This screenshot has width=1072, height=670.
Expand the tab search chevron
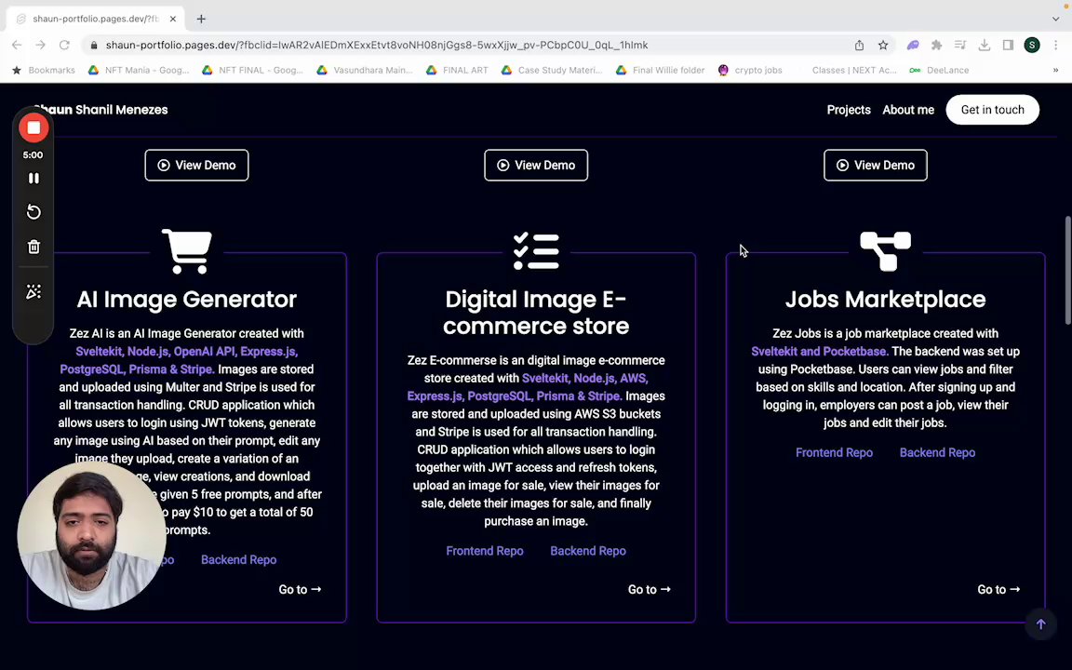pos(1055,20)
